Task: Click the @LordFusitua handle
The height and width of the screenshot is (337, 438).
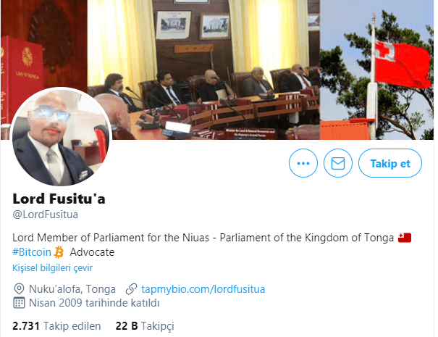Action: 46,215
